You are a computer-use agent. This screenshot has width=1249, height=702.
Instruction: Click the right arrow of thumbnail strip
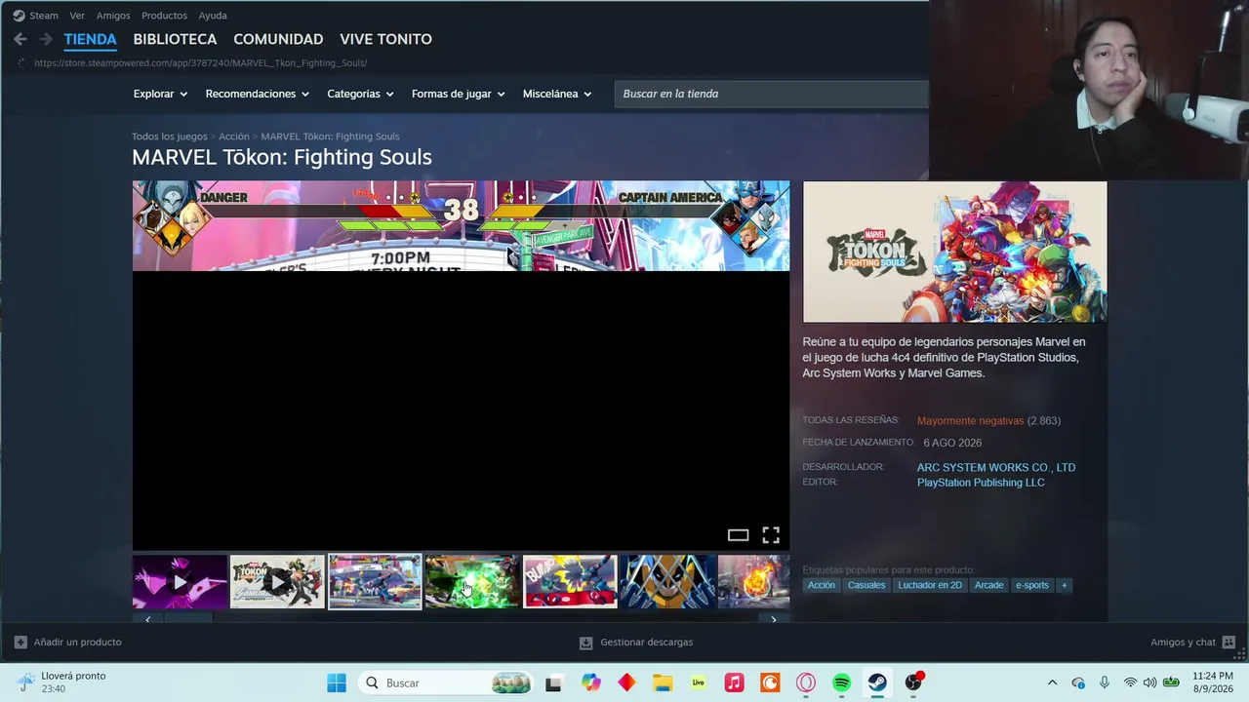774,619
